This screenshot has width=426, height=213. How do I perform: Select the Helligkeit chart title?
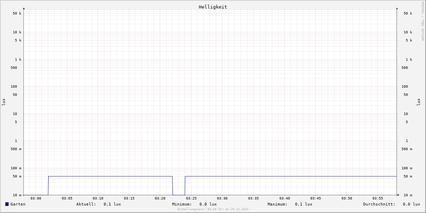coord(213,7)
